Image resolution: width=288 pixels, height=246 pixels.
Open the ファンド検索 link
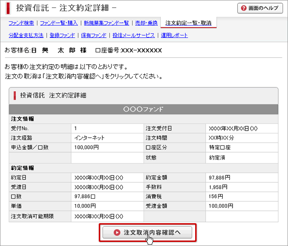21,23
